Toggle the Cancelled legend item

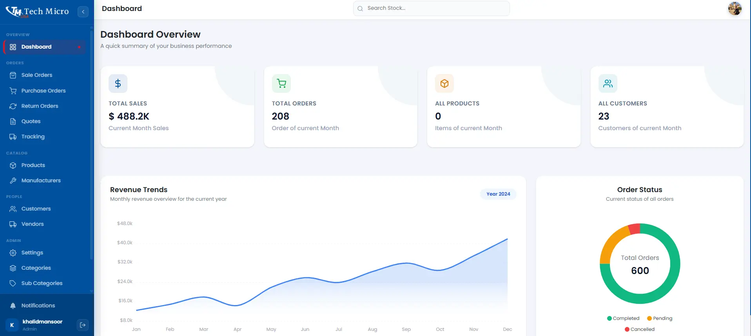tap(640, 329)
